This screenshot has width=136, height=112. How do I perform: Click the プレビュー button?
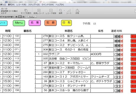(32, 17)
